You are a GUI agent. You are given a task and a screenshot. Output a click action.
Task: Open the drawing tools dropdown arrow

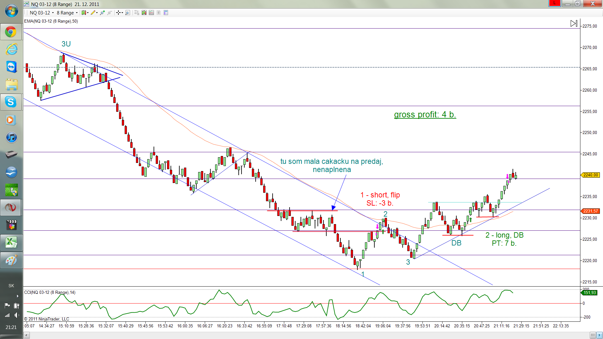[97, 13]
